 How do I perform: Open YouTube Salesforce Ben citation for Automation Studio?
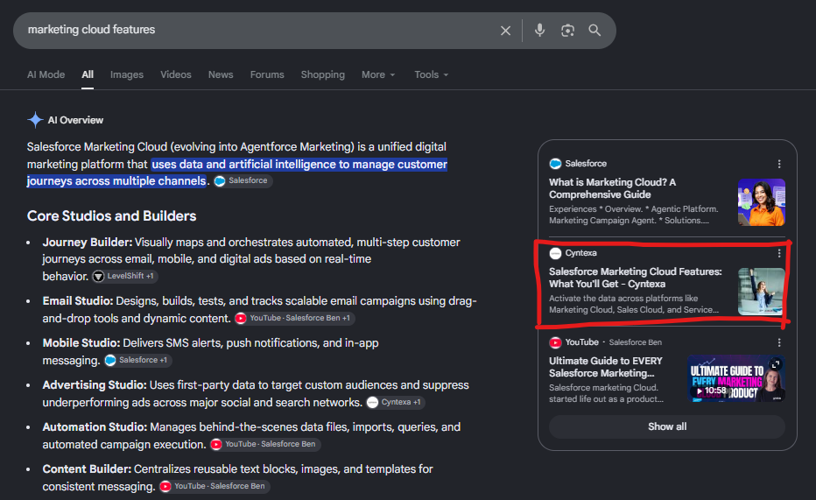pyautogui.click(x=265, y=444)
